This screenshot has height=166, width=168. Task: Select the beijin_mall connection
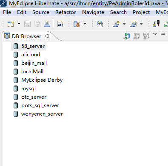tap(34, 63)
